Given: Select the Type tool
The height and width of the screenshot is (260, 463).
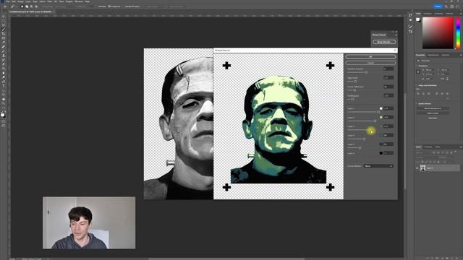Looking at the screenshot, I should point(4,86).
